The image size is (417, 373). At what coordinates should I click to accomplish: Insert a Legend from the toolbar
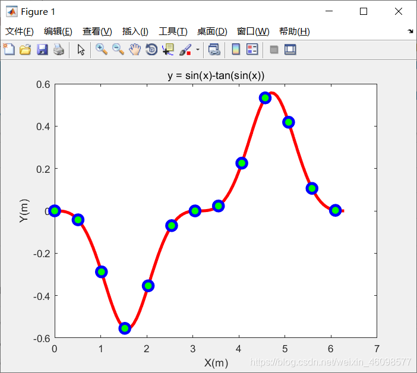click(x=252, y=49)
